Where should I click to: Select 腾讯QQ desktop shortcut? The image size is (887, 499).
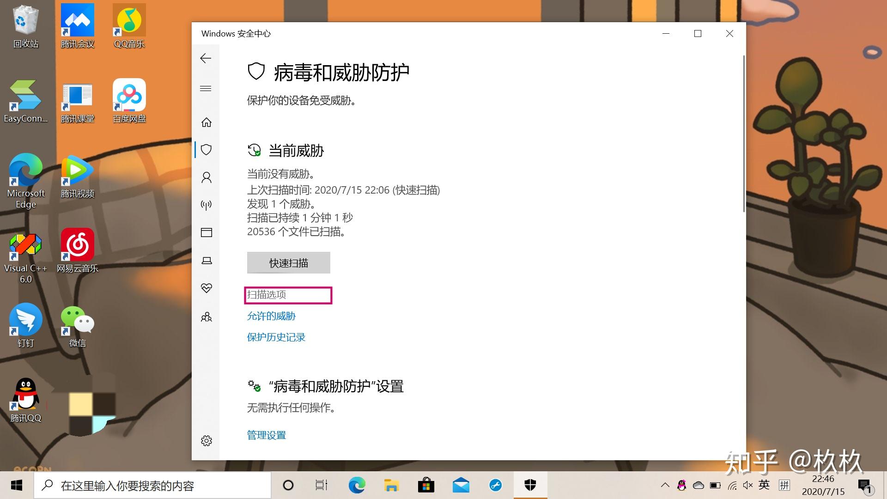25,401
